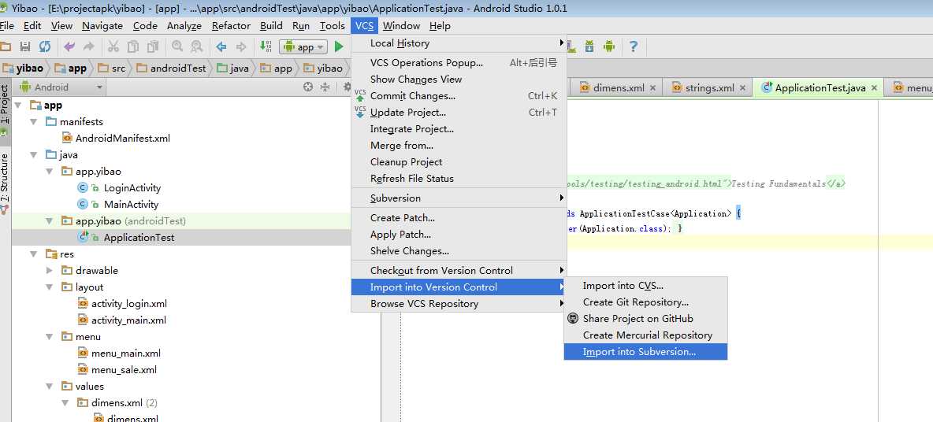The image size is (933, 422).
Task: Click the src breadcrumb in navigation bar
Action: click(x=117, y=68)
